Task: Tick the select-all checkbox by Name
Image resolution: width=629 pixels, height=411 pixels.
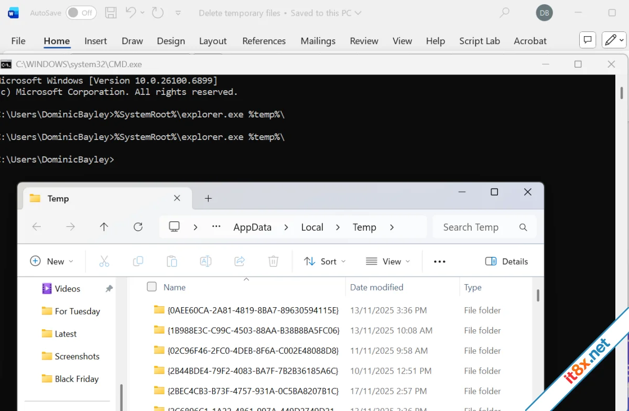Action: [x=151, y=287]
